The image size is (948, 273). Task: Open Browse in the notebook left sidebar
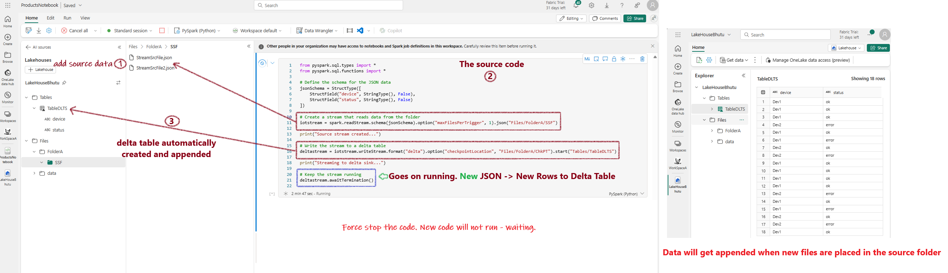tap(8, 57)
